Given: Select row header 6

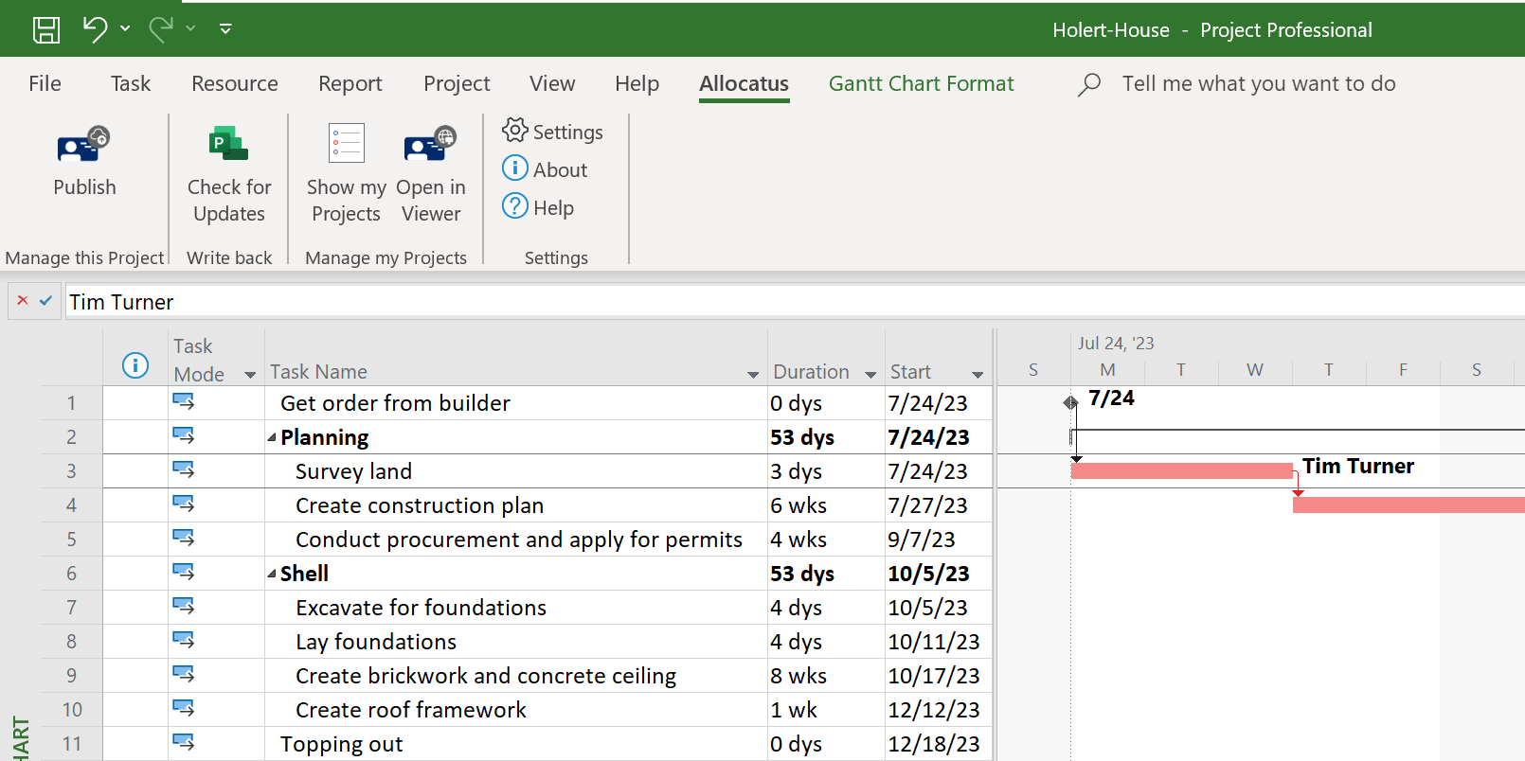Looking at the screenshot, I should point(71,574).
